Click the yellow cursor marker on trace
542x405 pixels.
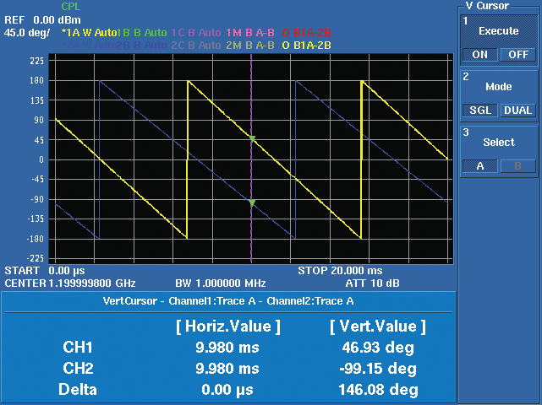click(x=251, y=138)
